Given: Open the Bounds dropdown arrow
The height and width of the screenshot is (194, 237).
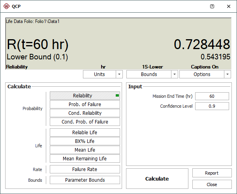Looking at the screenshot, I should [x=175, y=74].
